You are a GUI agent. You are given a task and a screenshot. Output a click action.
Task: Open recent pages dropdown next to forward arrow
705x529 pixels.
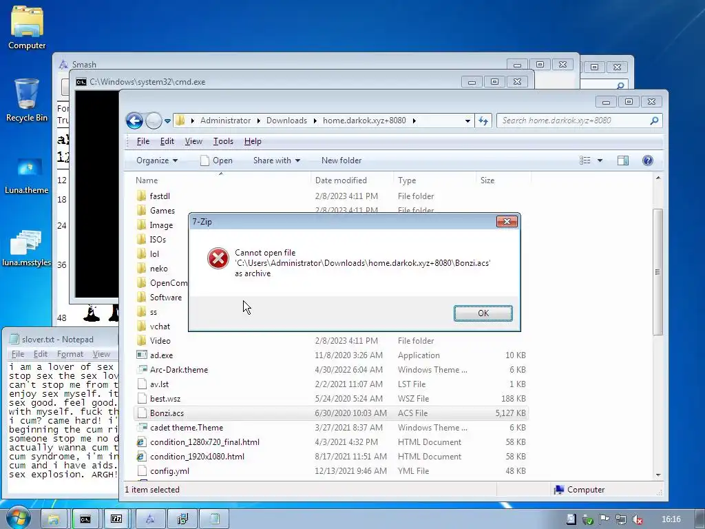tap(167, 121)
